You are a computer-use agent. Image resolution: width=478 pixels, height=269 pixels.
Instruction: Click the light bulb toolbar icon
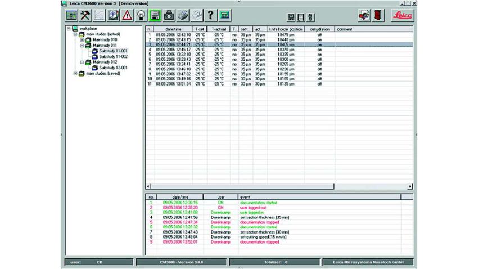[141, 15]
